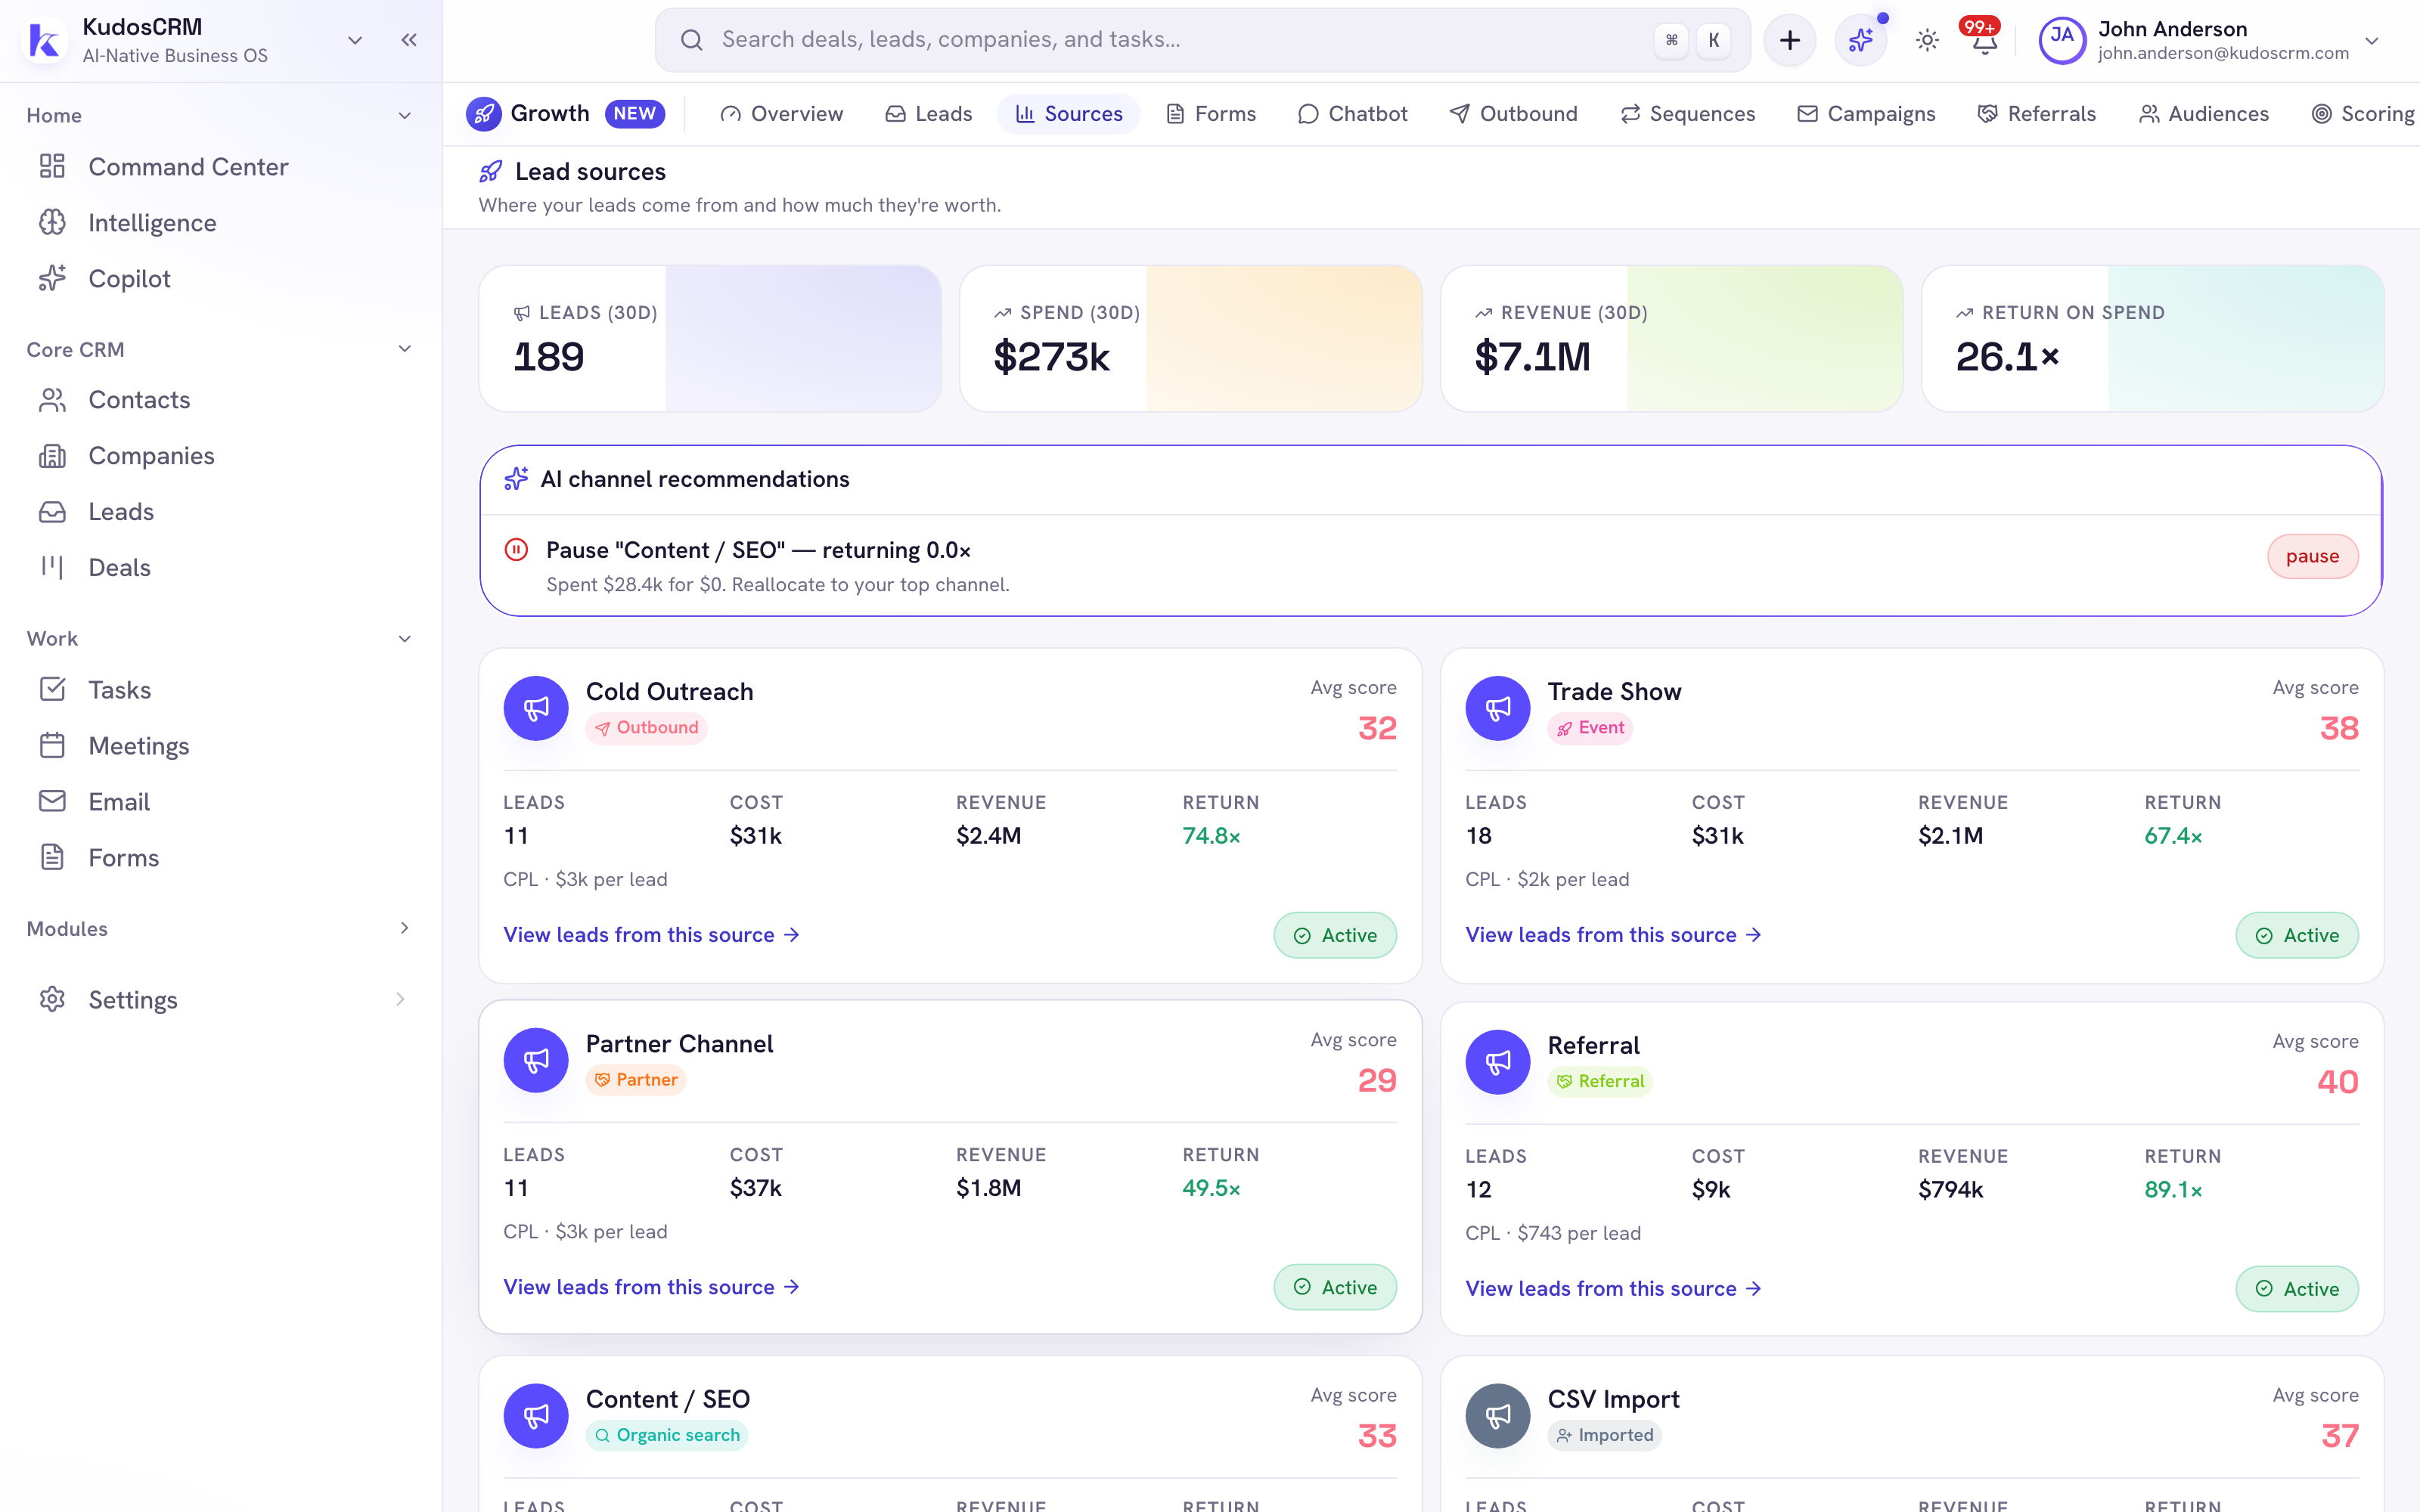Click the Referral megaphone icon
2420x1512 pixels.
coord(1498,1062)
